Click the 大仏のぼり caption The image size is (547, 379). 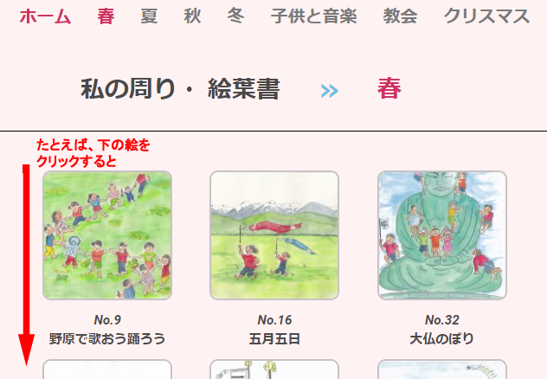pos(442,338)
